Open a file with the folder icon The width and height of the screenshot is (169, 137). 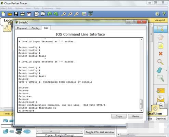pyautogui.click(x=10, y=14)
